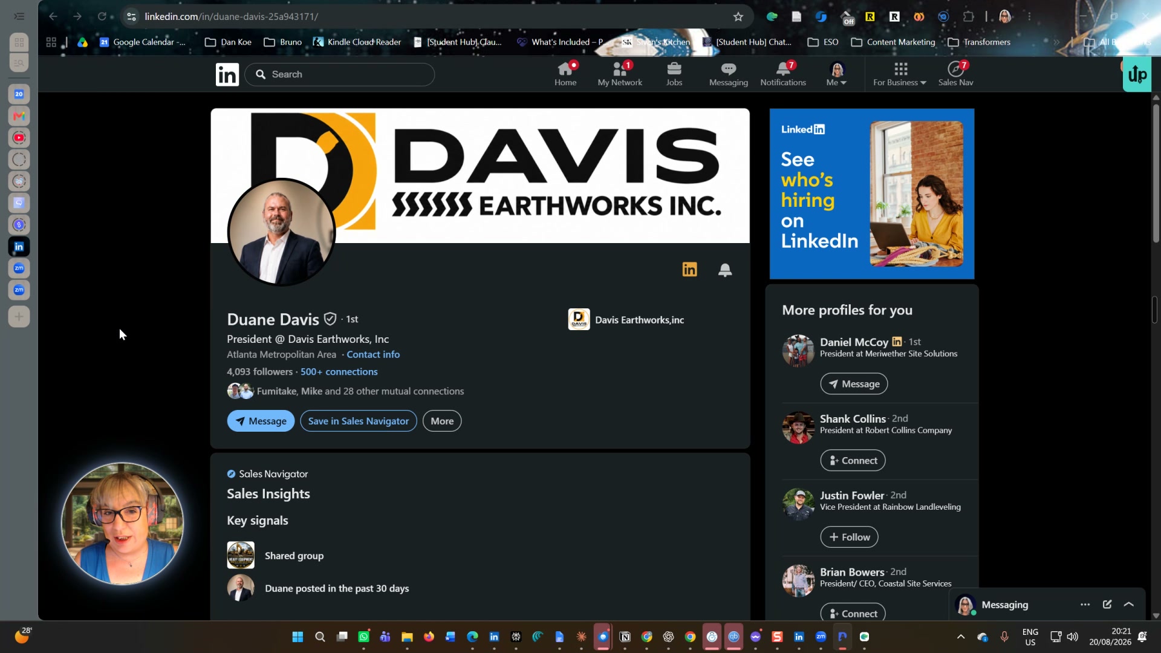1161x653 pixels.
Task: Follow Justin Fowler
Action: click(x=849, y=537)
